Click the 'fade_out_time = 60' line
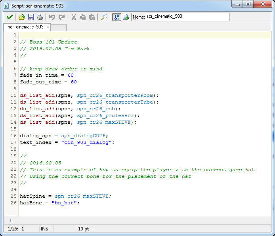 pos(48,82)
